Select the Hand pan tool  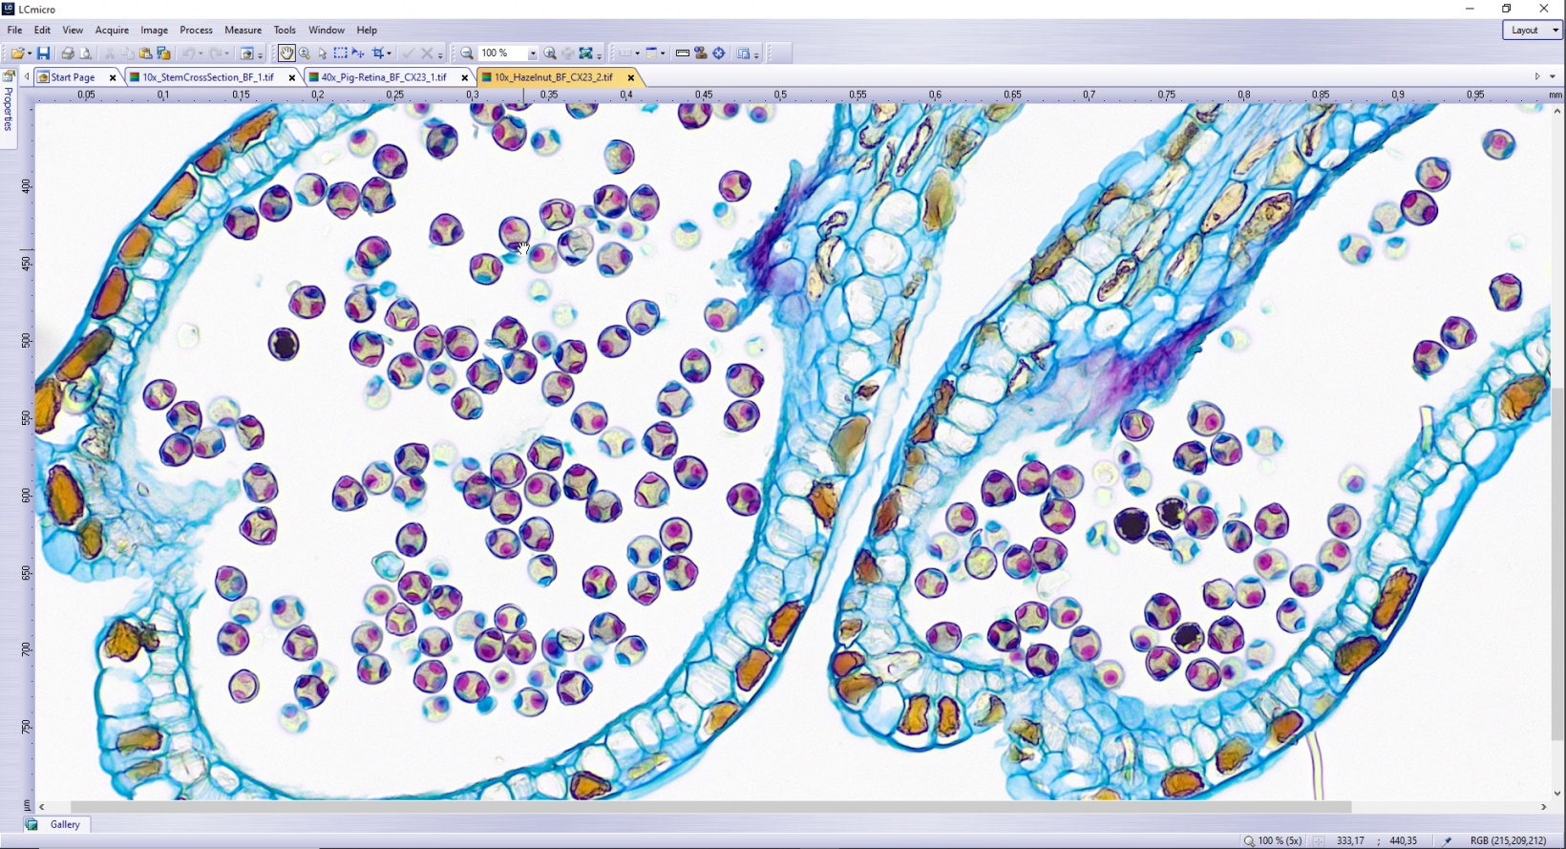click(x=286, y=53)
